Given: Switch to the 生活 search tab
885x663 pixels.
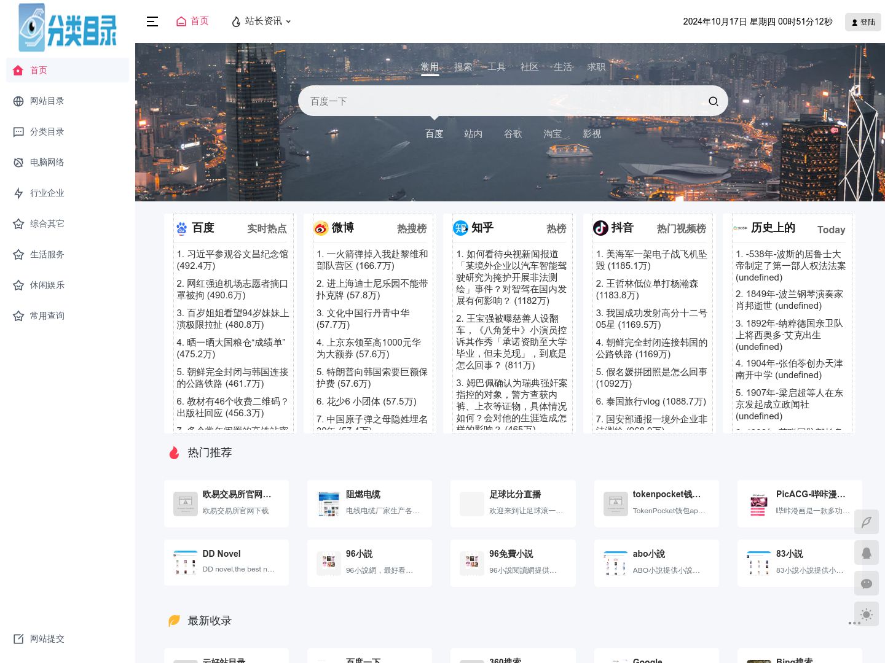Looking at the screenshot, I should pyautogui.click(x=562, y=67).
